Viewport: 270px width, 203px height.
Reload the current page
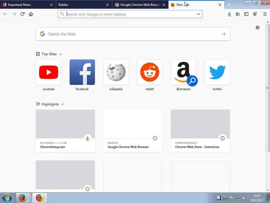pyautogui.click(x=22, y=14)
